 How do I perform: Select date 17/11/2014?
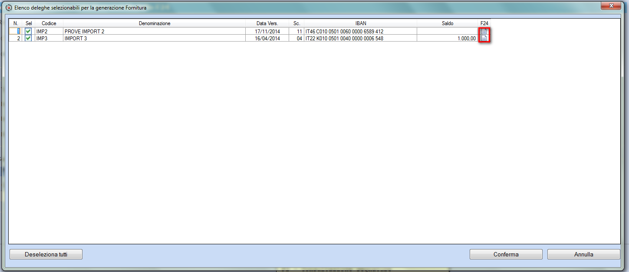point(267,32)
